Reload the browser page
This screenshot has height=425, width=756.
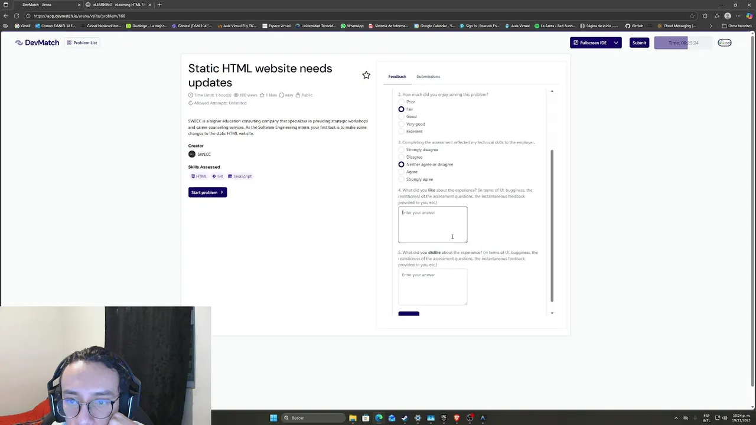(16, 16)
